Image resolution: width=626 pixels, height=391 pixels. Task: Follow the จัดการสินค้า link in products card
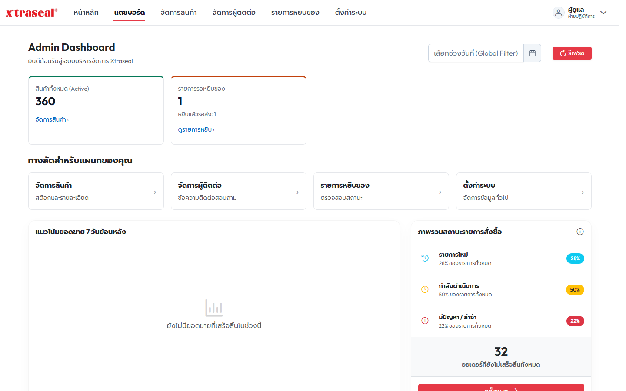point(52,119)
